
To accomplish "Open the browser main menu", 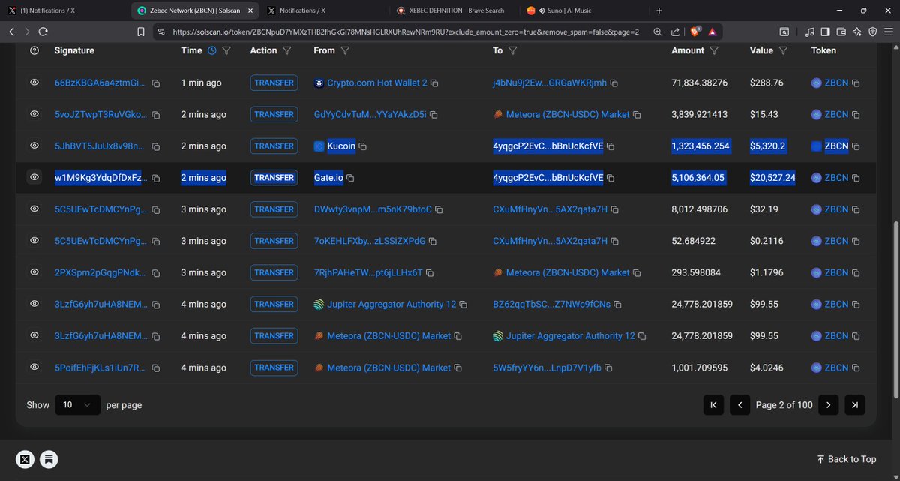I will click(888, 32).
